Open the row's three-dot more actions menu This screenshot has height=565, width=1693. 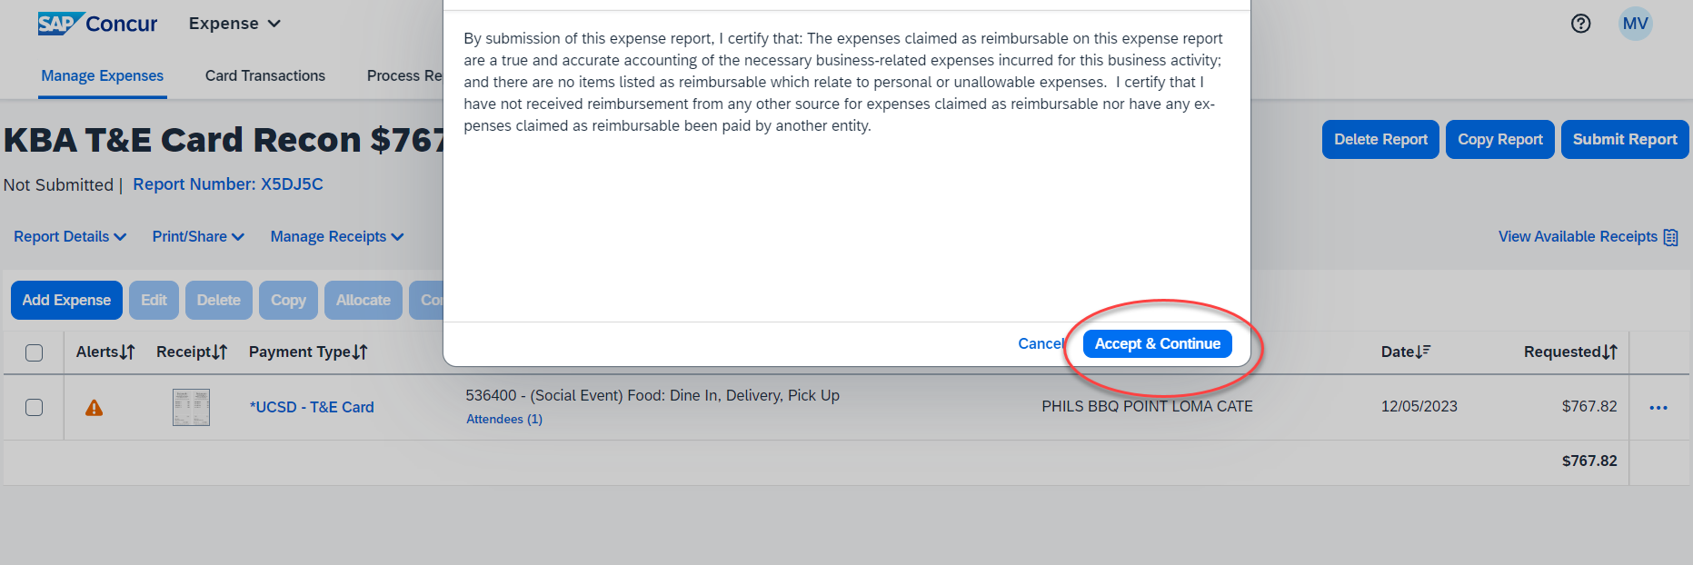[1658, 408]
